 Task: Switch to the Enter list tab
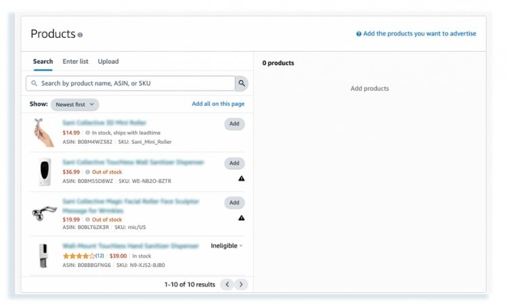75,62
